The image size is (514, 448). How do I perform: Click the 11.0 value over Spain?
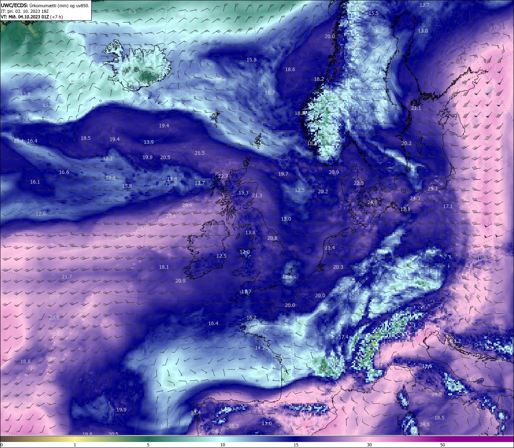(x=267, y=423)
